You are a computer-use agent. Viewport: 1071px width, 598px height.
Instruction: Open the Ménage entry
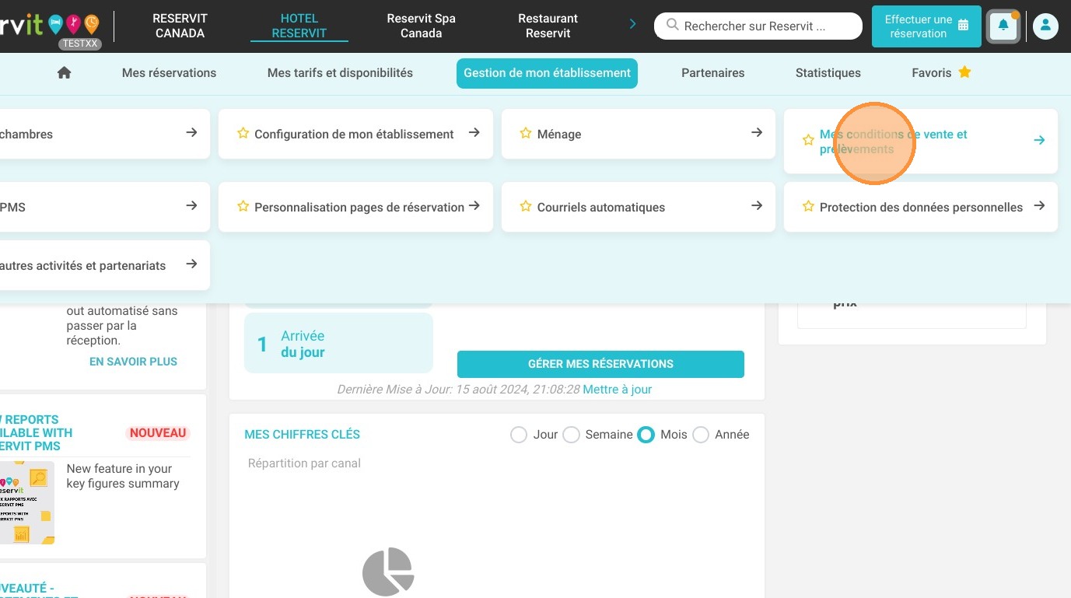639,134
